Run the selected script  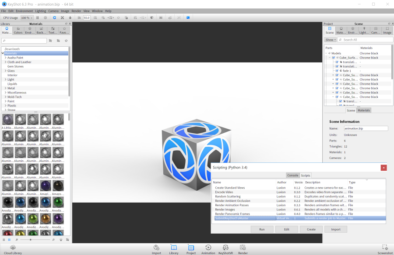262,229
